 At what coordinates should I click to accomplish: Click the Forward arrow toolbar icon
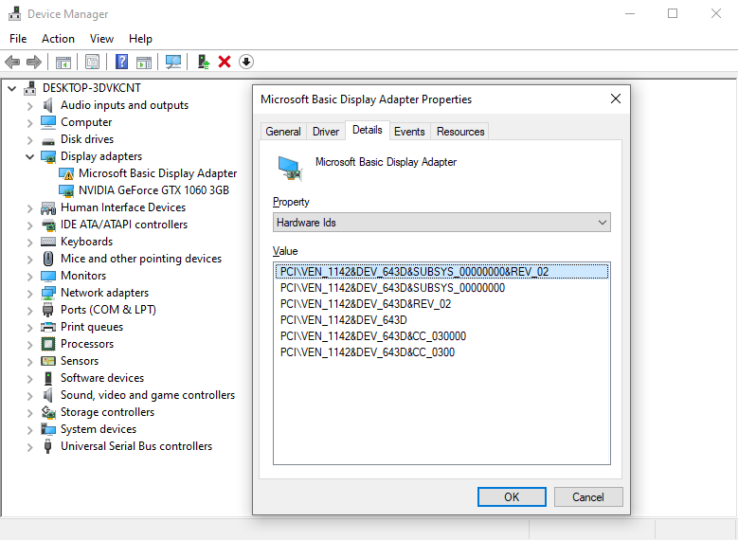pyautogui.click(x=34, y=62)
